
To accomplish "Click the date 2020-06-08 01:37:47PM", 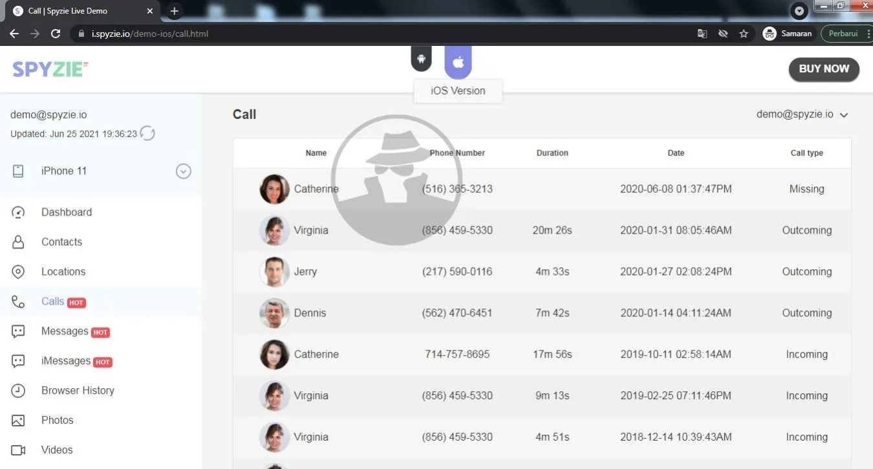I will pos(676,189).
